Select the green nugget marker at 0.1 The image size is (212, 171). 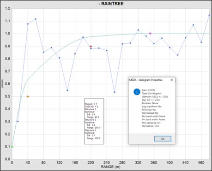12,147
